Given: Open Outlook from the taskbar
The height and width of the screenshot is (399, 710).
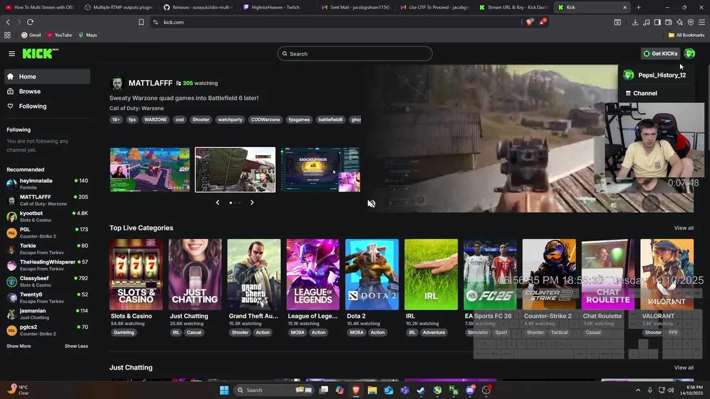Looking at the screenshot, I should pos(388,390).
